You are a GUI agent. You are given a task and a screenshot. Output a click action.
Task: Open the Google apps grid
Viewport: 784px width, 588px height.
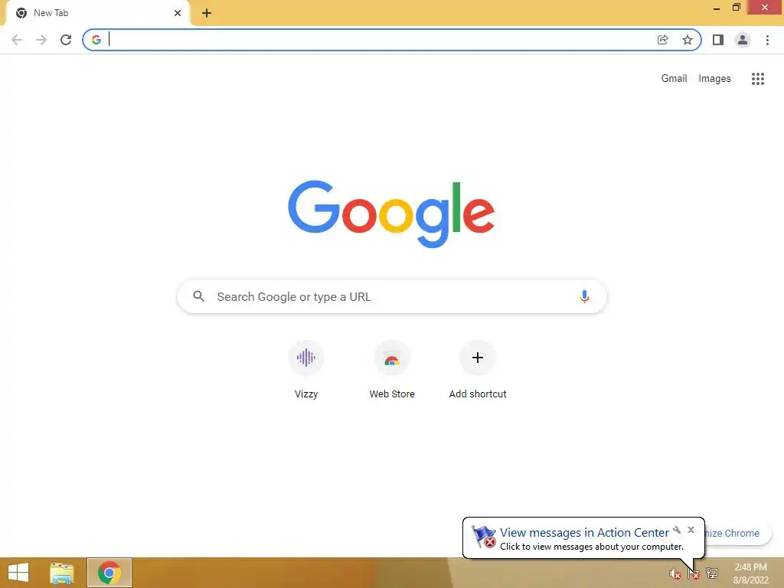pyautogui.click(x=758, y=79)
